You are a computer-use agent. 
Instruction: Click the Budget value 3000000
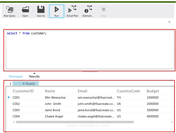point(152,110)
